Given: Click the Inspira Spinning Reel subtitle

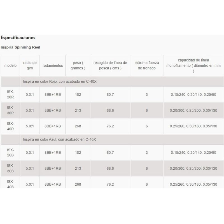Looking at the screenshot, I should point(20,47).
